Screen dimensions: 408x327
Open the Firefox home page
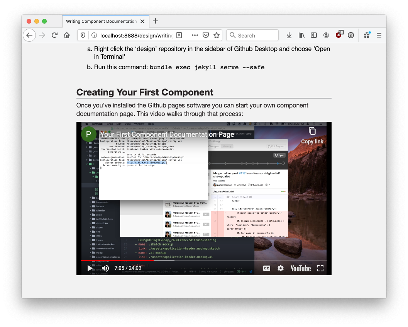[67, 35]
